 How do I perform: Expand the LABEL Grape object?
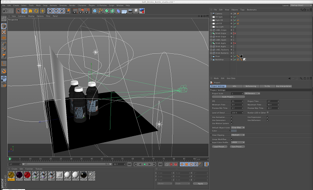pyautogui.click(x=211, y=30)
